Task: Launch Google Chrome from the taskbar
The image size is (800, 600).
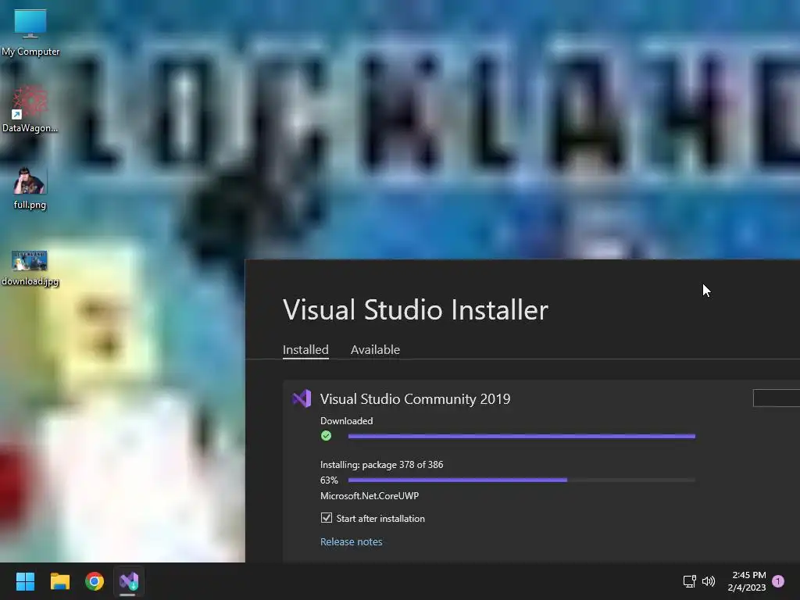Action: point(95,581)
